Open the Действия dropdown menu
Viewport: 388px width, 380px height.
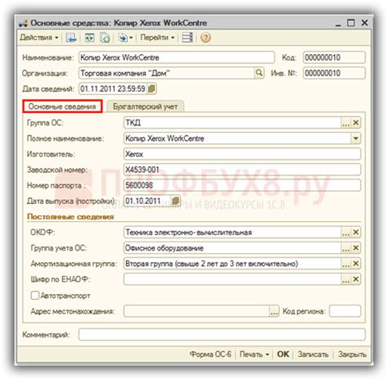tap(39, 38)
